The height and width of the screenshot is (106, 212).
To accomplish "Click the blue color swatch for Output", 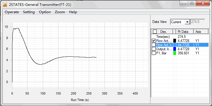I will pyautogui.click(x=175, y=49).
